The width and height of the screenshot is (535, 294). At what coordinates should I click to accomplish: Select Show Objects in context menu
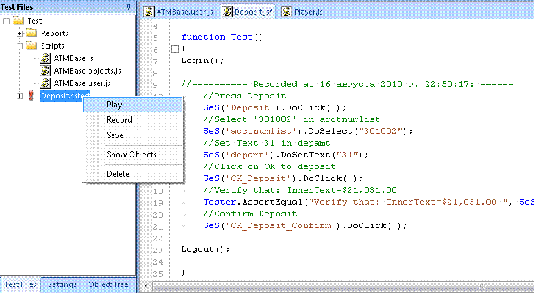[x=131, y=154]
